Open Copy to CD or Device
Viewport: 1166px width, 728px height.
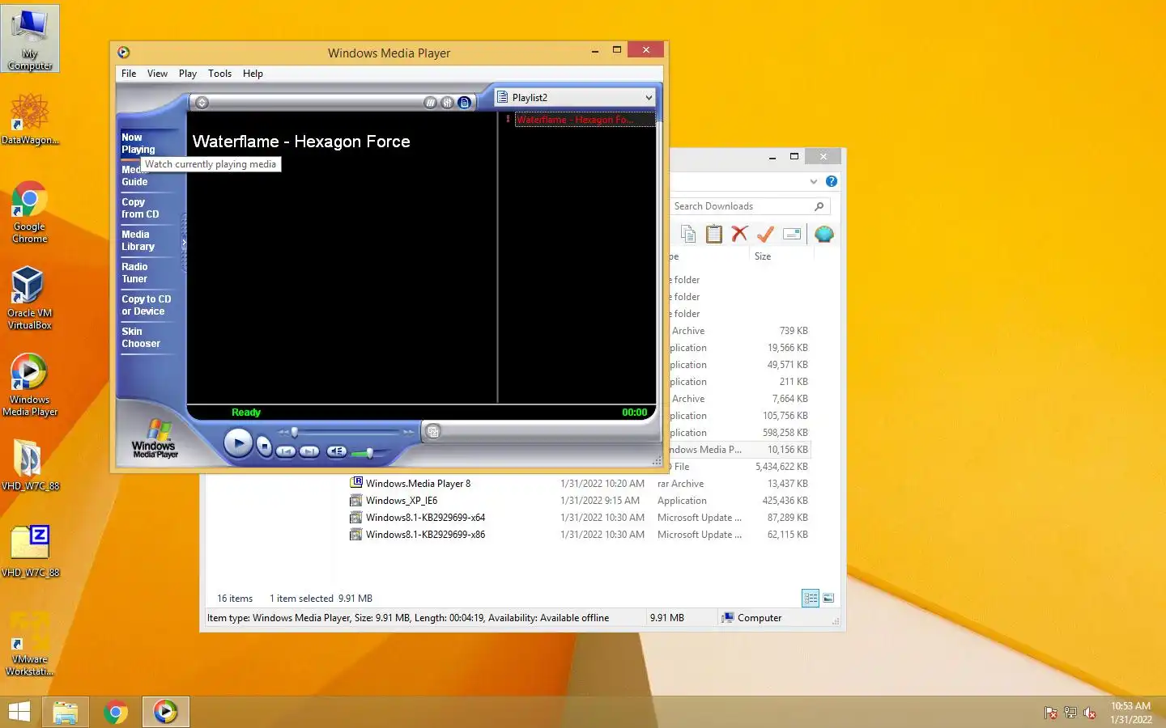[x=146, y=305]
